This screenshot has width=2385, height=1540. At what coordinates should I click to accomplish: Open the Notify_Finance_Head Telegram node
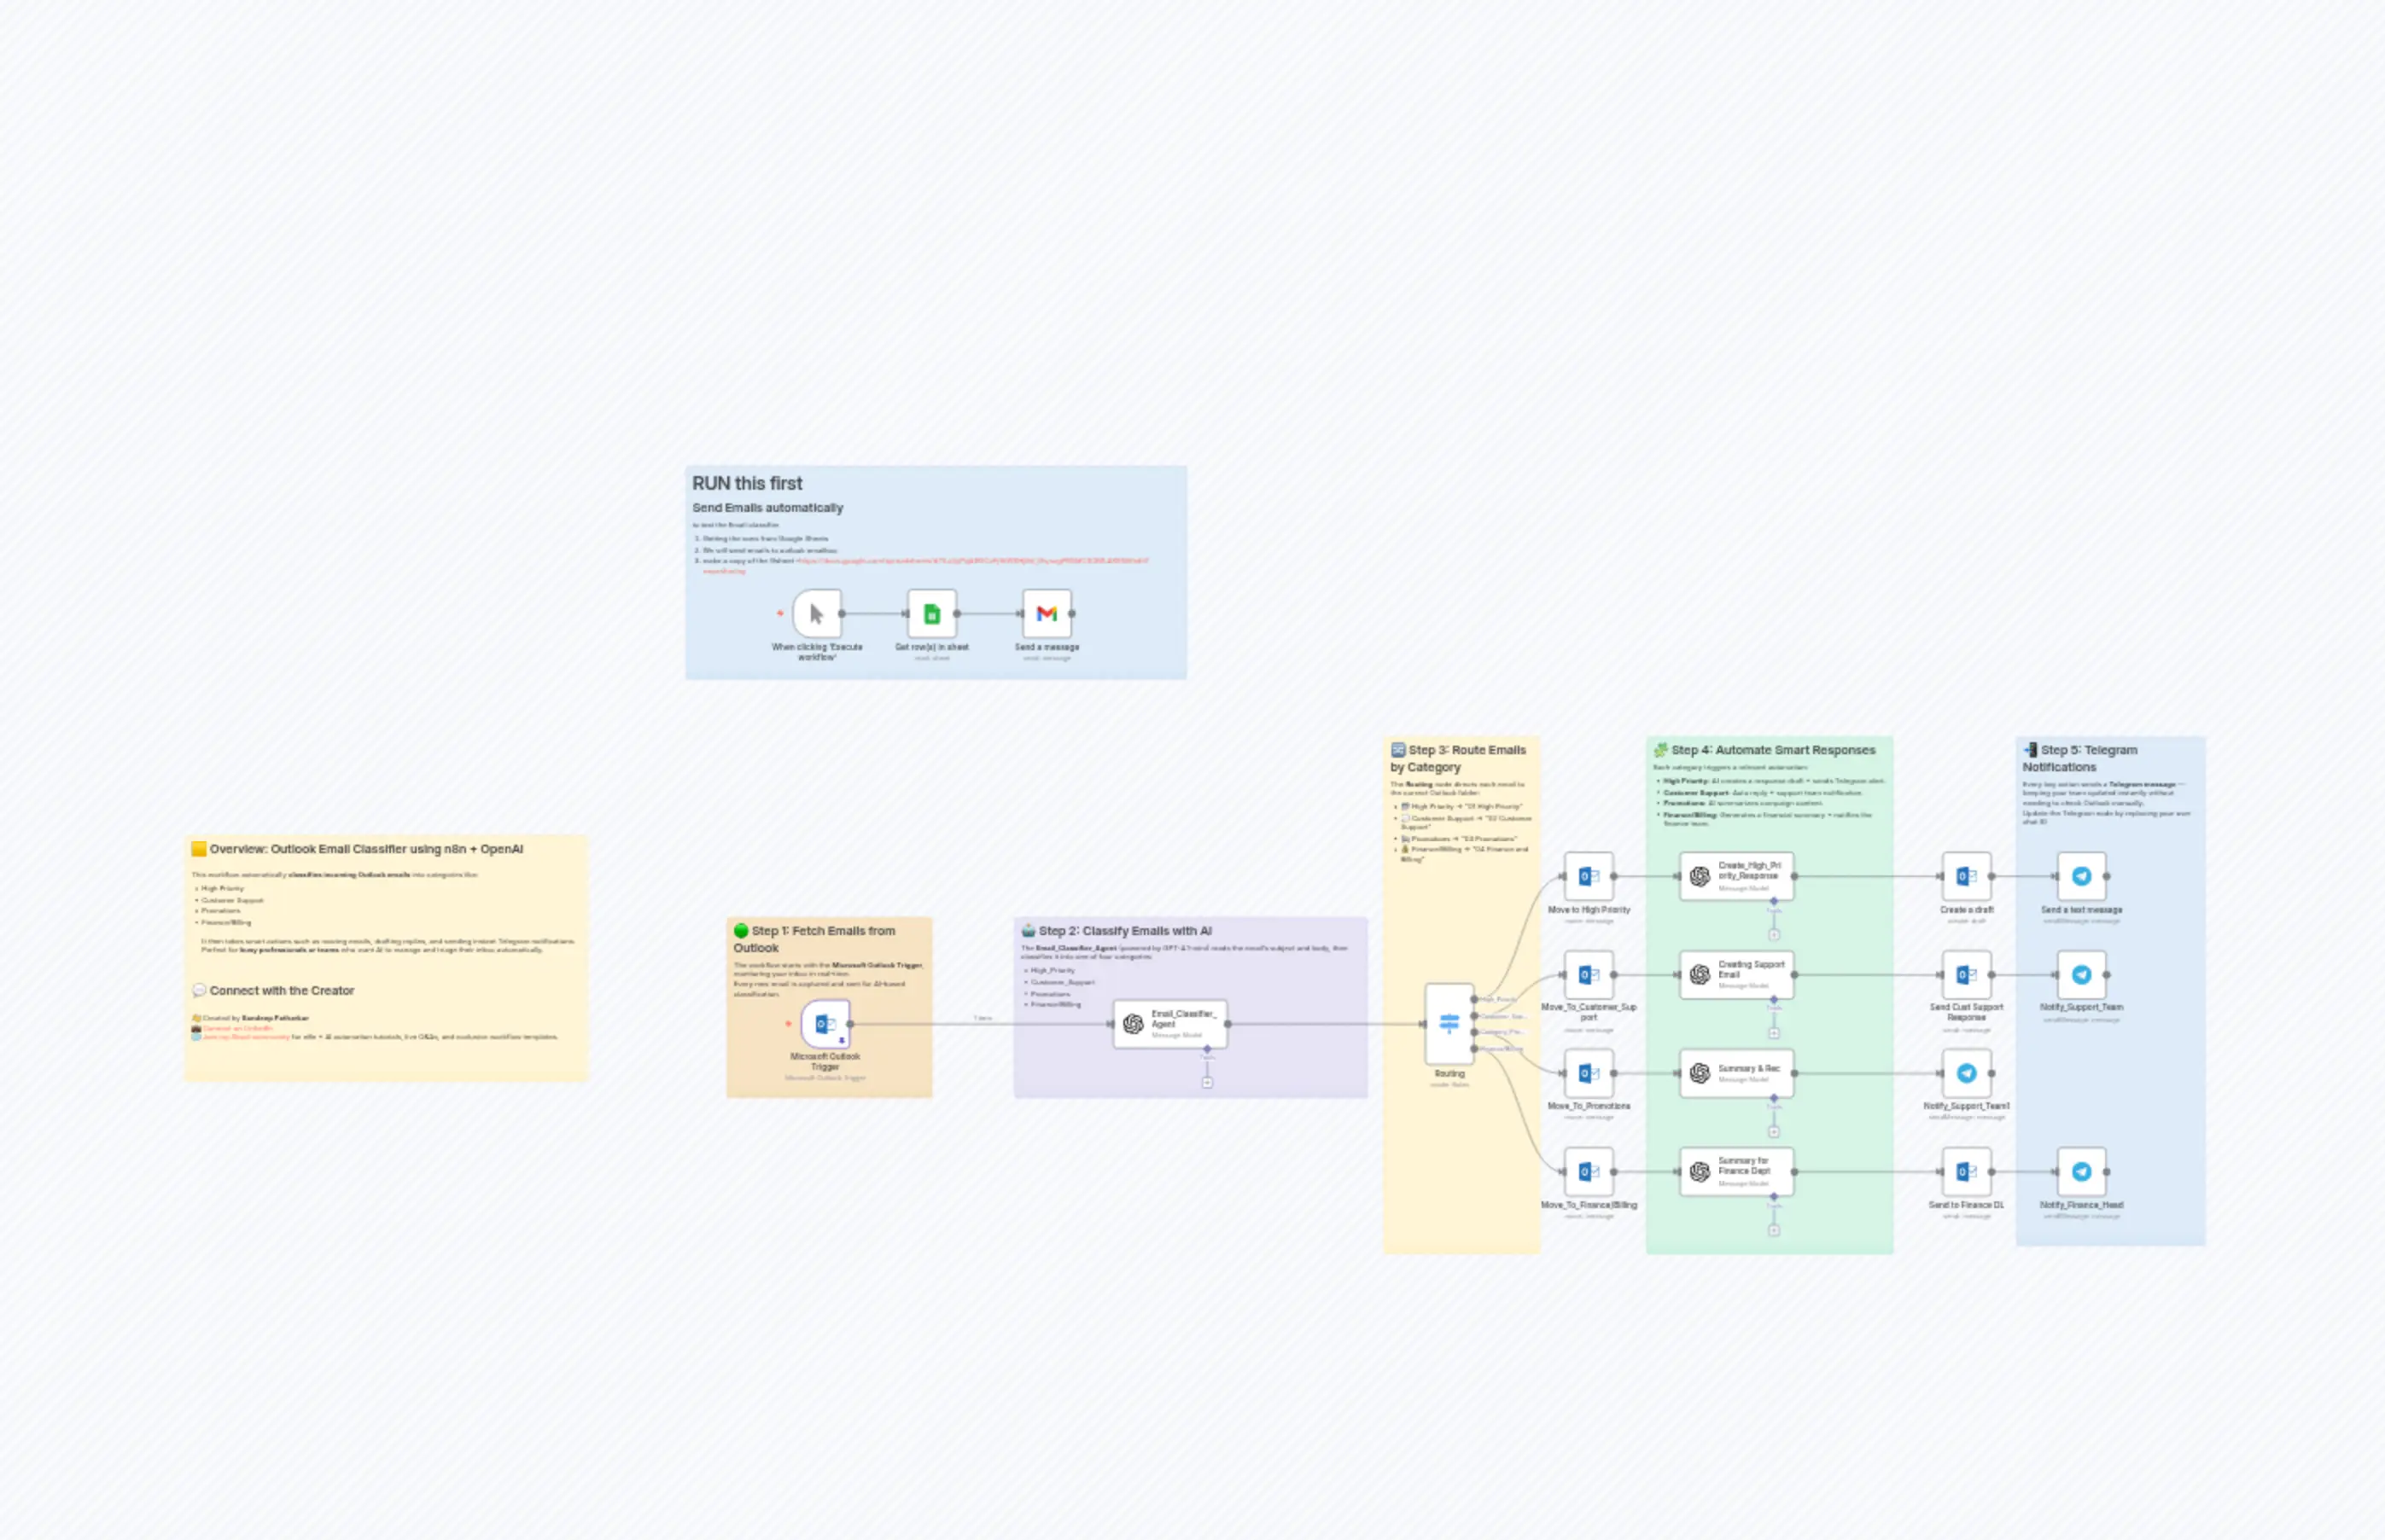point(2081,1172)
